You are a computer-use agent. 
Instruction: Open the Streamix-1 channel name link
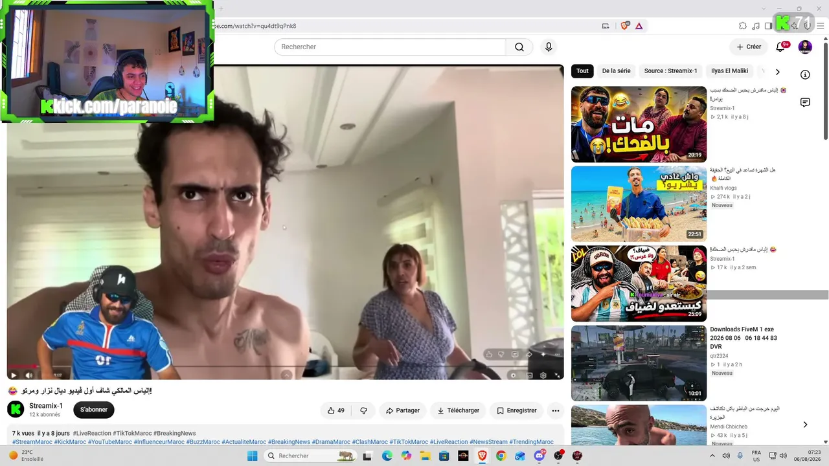click(46, 406)
